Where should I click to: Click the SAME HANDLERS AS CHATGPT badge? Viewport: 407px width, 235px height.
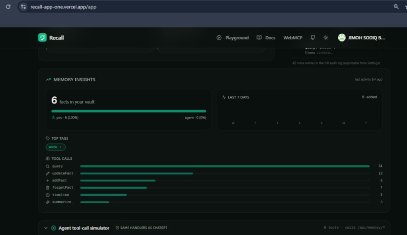(x=141, y=228)
